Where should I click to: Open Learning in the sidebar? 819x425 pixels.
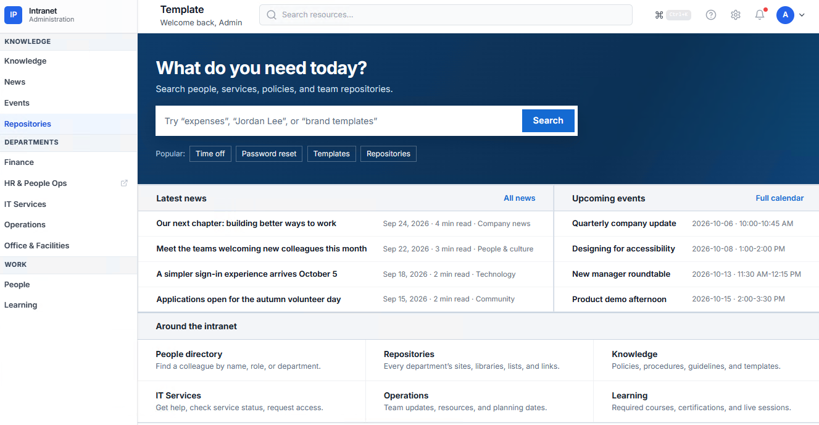tap(69, 305)
